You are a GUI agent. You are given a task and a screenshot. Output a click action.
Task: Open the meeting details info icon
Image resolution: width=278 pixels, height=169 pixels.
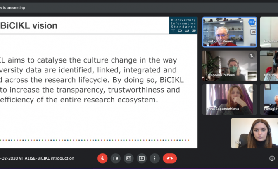click(x=272, y=158)
